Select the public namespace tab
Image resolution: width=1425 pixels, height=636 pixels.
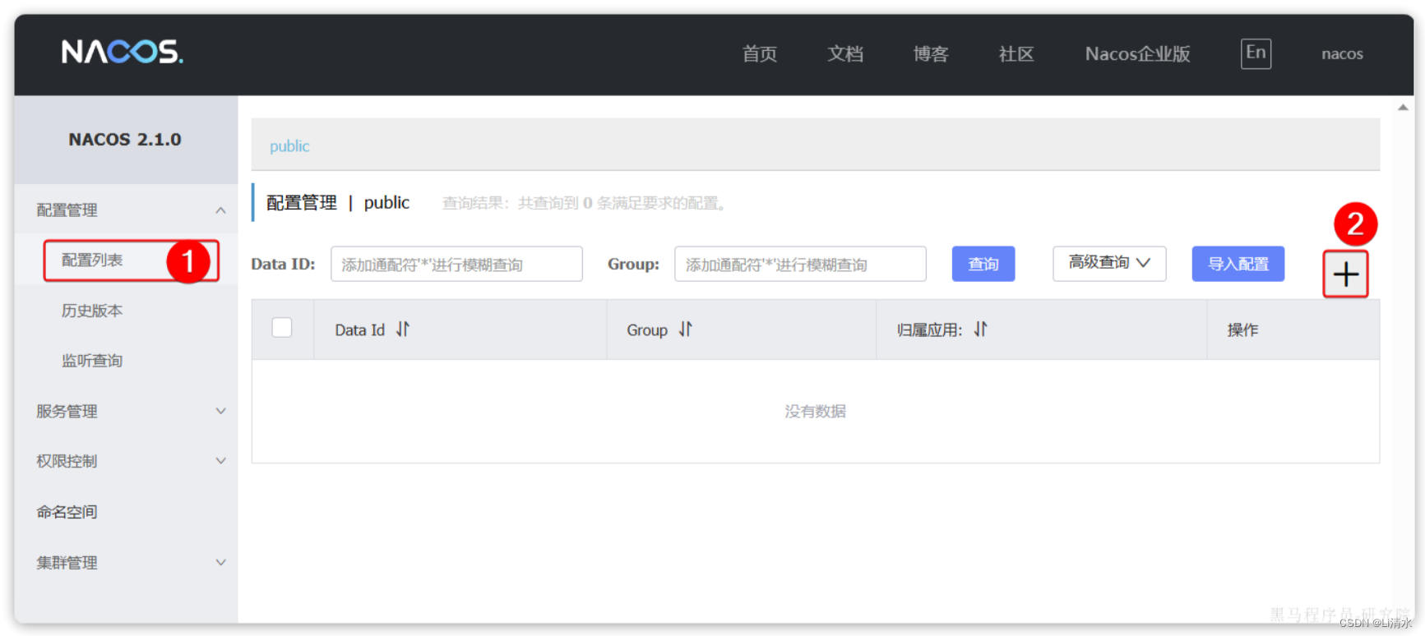pos(289,146)
